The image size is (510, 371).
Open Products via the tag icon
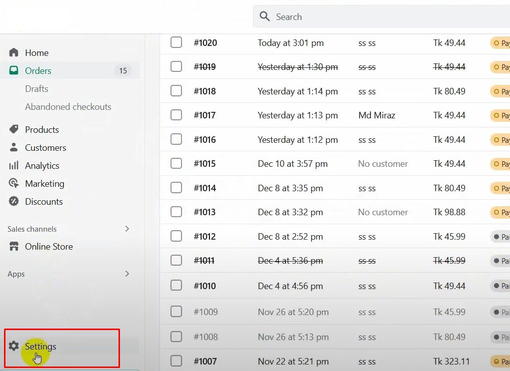(14, 130)
